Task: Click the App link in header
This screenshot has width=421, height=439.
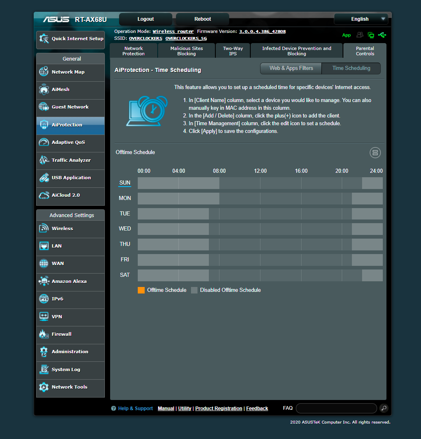Action: click(x=347, y=35)
